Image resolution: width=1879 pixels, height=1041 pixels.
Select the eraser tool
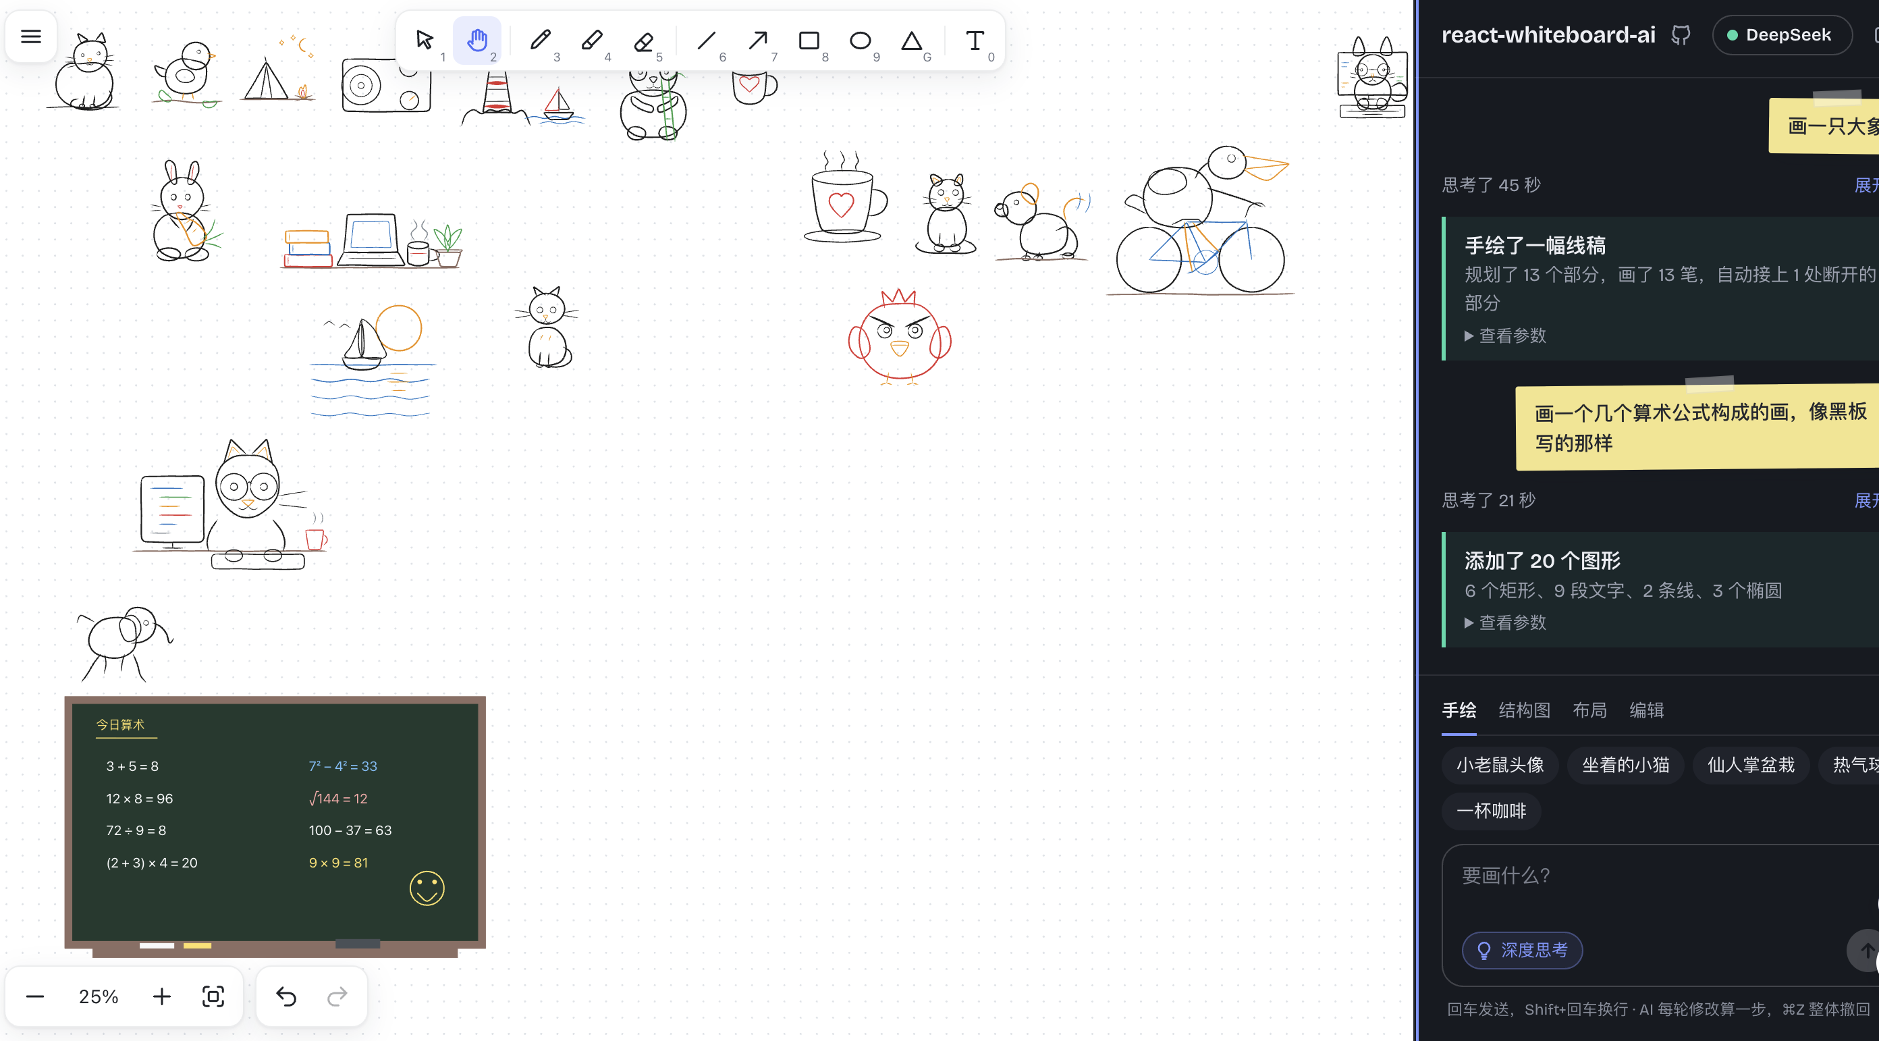click(643, 40)
